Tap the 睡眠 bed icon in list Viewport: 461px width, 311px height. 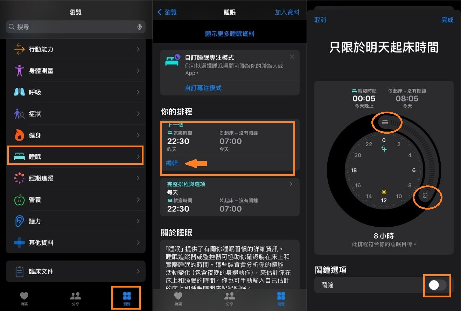point(19,157)
